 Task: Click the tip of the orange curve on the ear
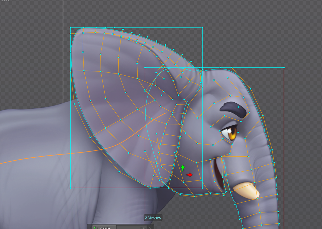click(x=166, y=113)
